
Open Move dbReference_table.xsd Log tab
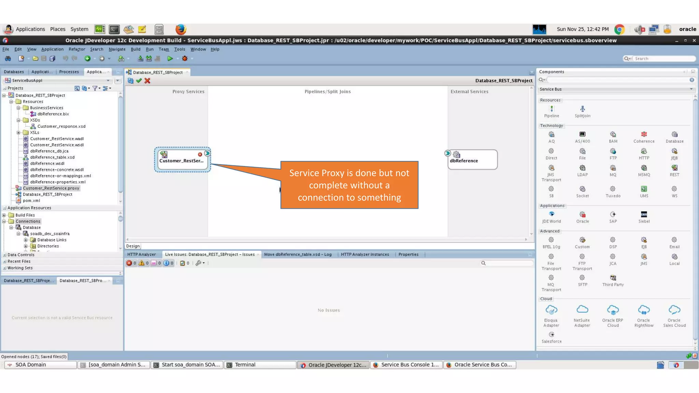coord(298,254)
